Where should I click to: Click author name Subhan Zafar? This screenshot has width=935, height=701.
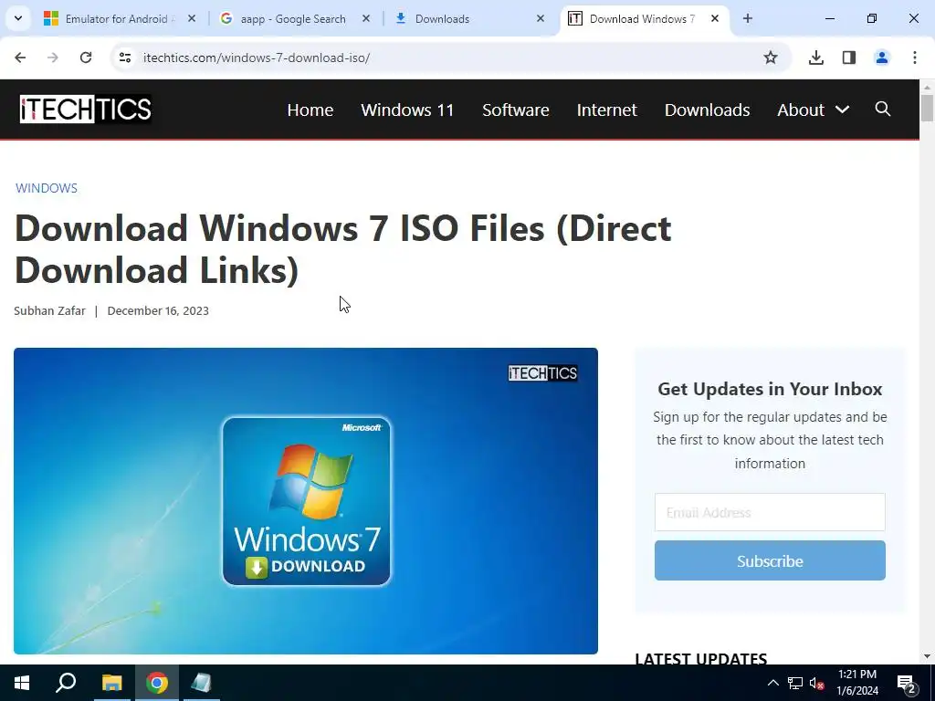tap(49, 310)
